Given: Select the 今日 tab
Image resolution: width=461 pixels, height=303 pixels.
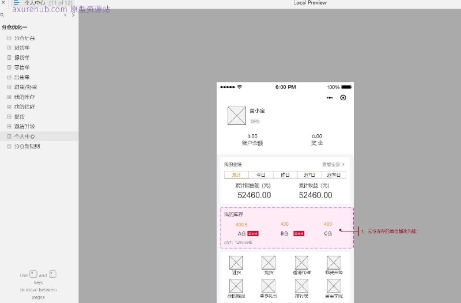Looking at the screenshot, I should point(261,175).
